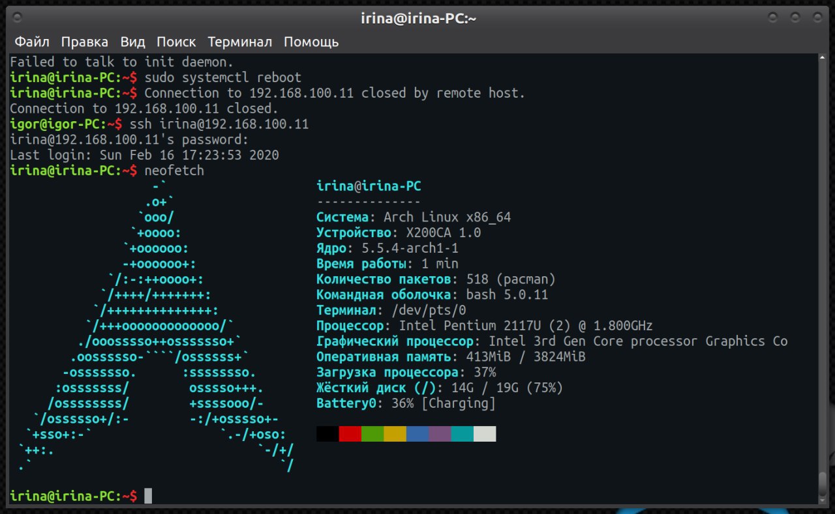The width and height of the screenshot is (835, 514).
Task: Click 'Терминал: /dev/pts/0' line
Action: (x=391, y=310)
